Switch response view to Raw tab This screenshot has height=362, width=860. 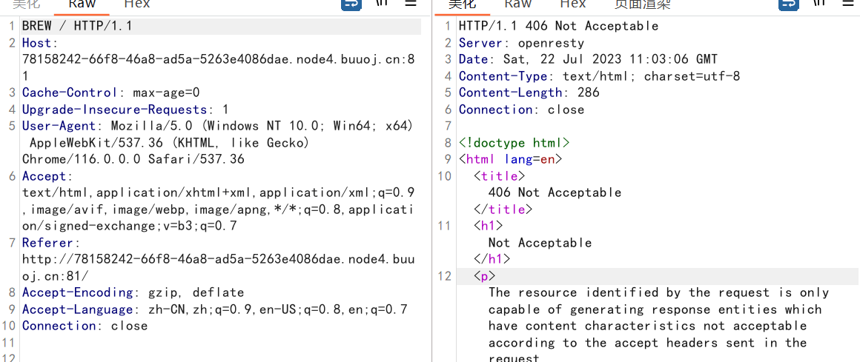(517, 4)
